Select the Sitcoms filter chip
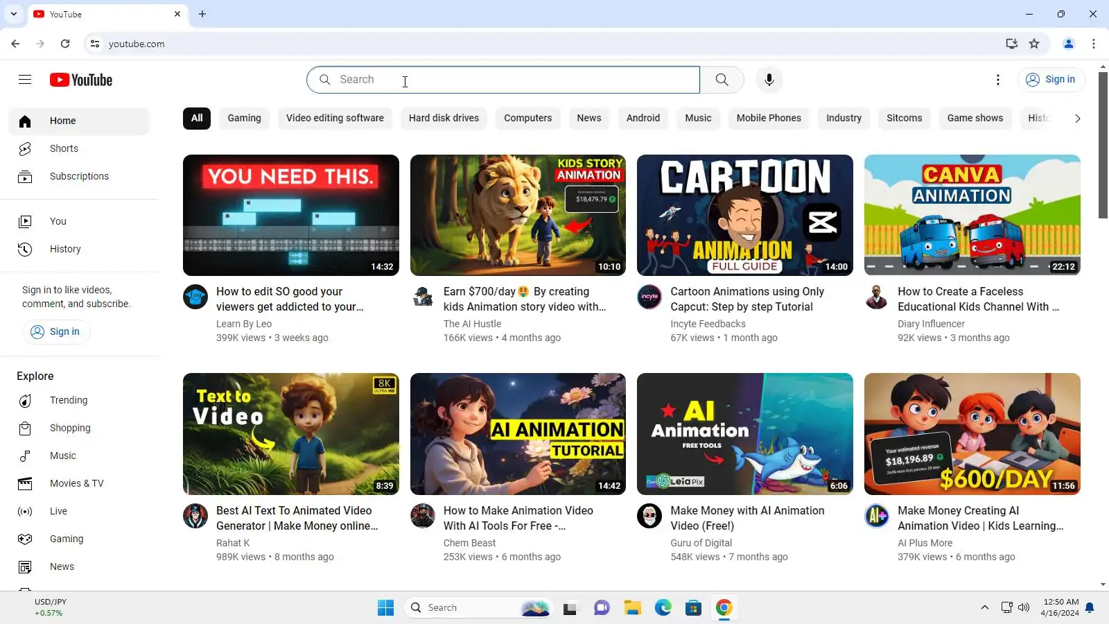Viewport: 1109px width, 624px height. tap(904, 118)
